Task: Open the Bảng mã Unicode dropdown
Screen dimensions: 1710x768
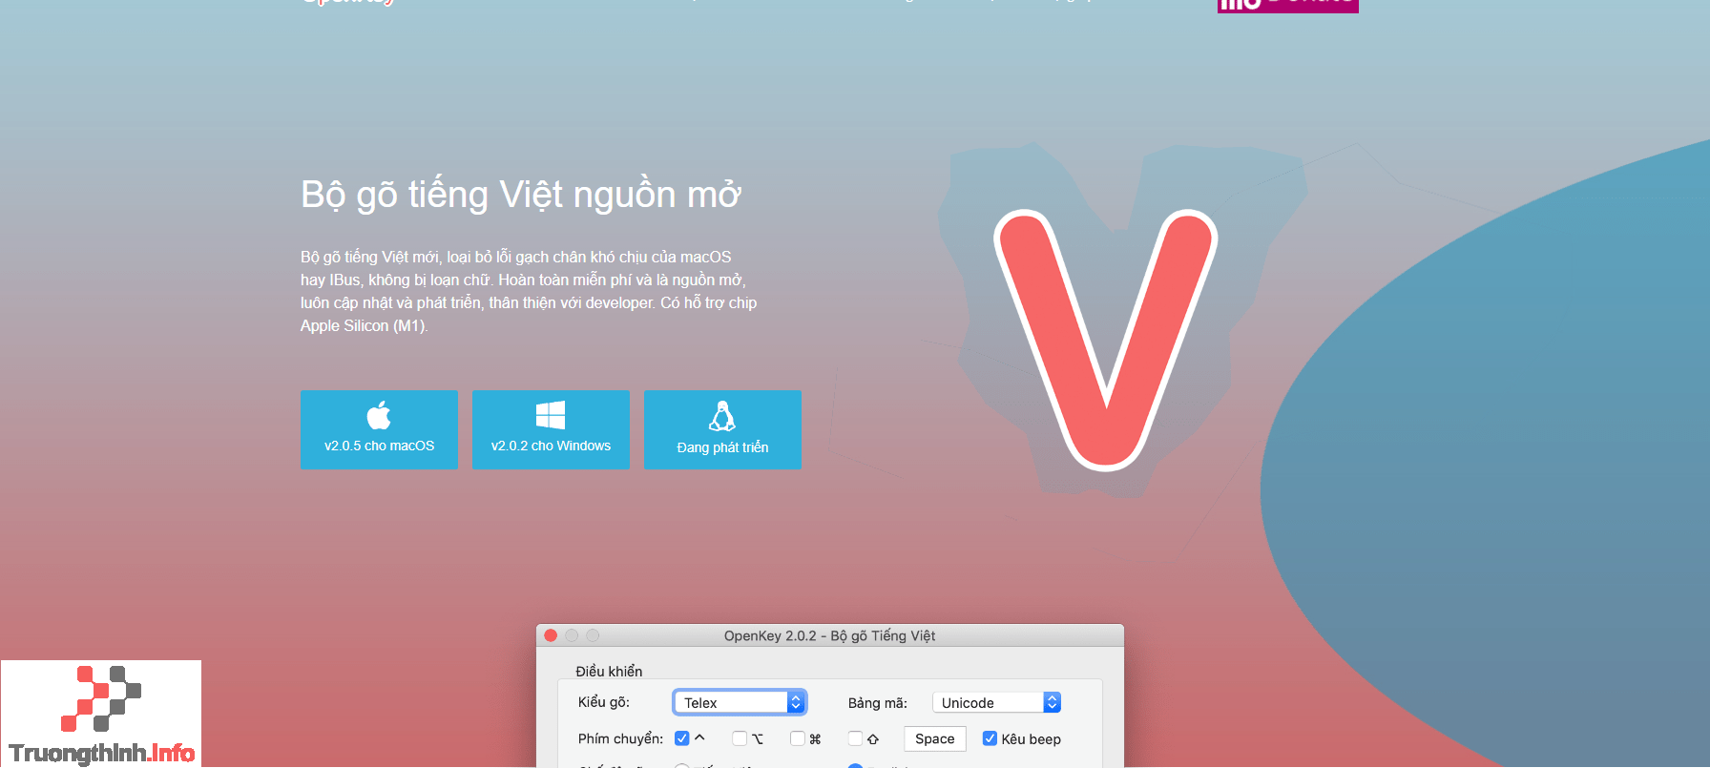Action: (x=996, y=702)
